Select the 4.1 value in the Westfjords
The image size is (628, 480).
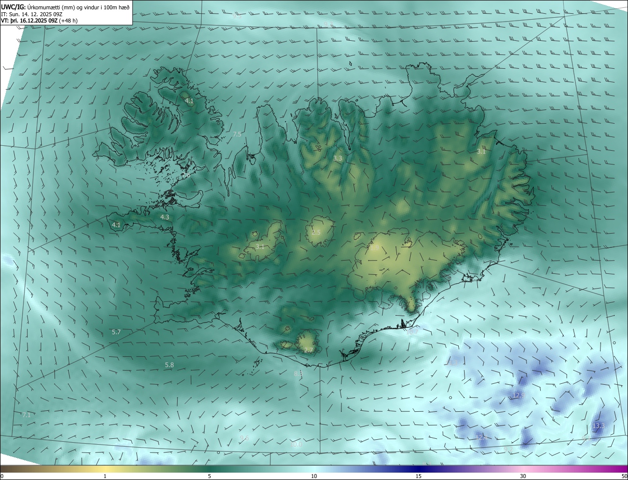point(189,101)
